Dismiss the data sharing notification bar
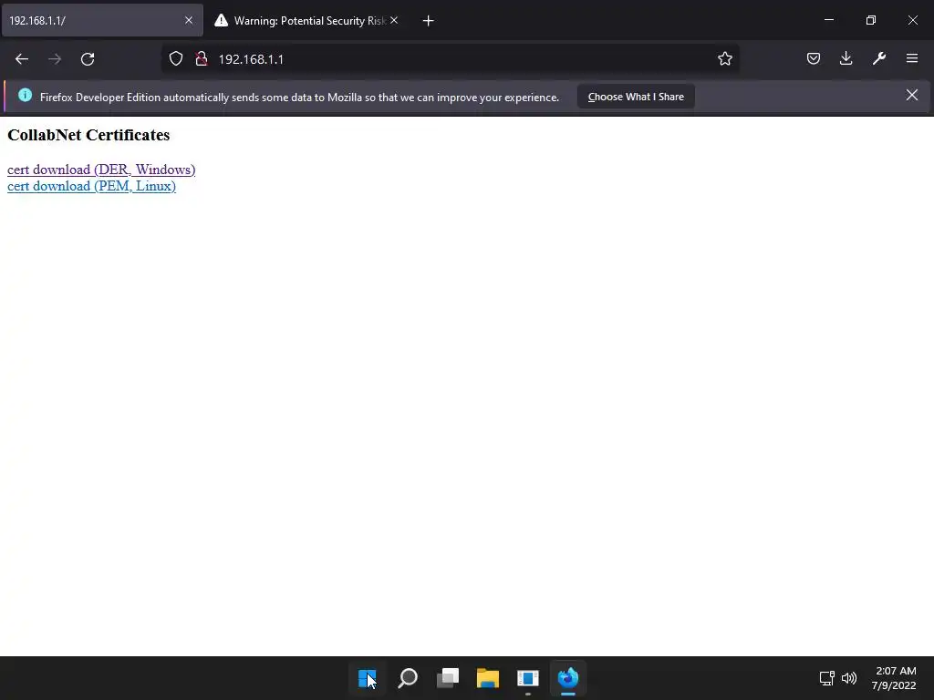Image resolution: width=934 pixels, height=700 pixels. coord(912,95)
